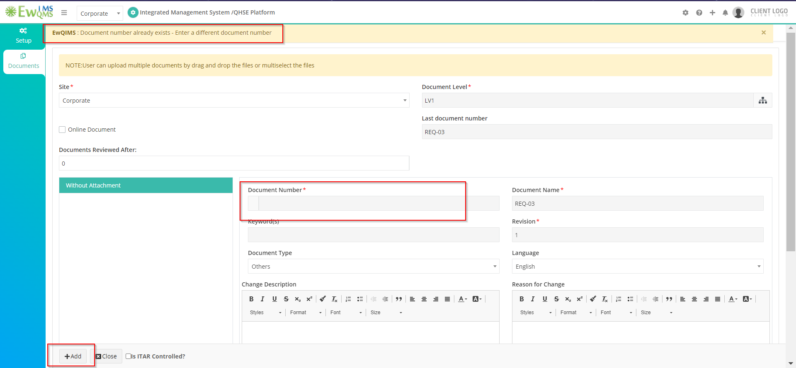Open text color picker in Reason for Change
Viewport: 796px width, 368px height.
click(733, 299)
